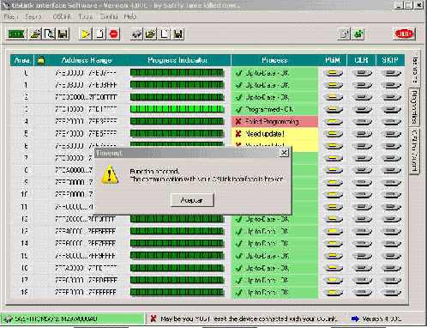The height and width of the screenshot is (328, 427).
Task: Click the document with magnifier toolbar icon
Action: pyautogui.click(x=50, y=34)
